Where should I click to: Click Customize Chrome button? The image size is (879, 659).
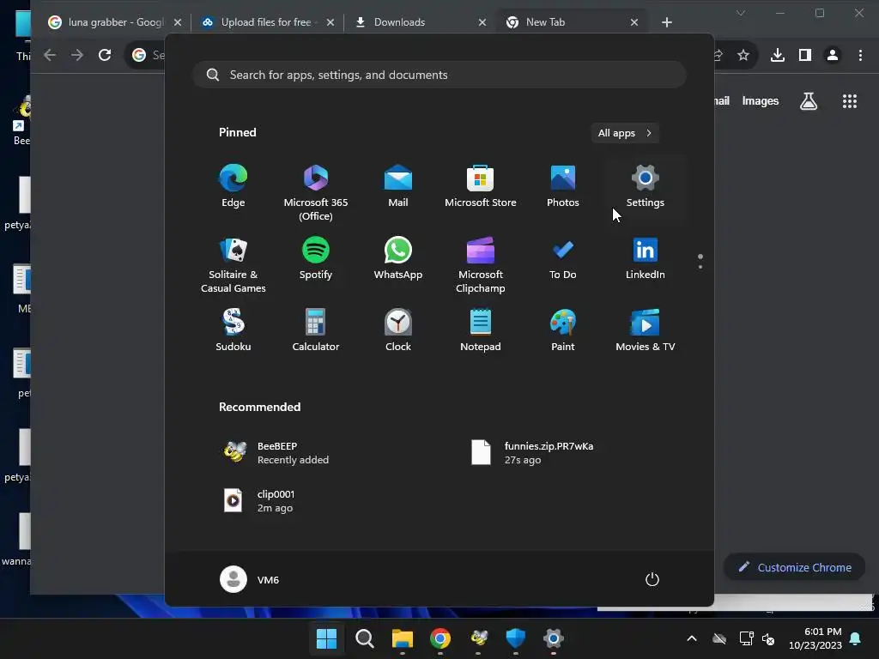click(x=794, y=567)
